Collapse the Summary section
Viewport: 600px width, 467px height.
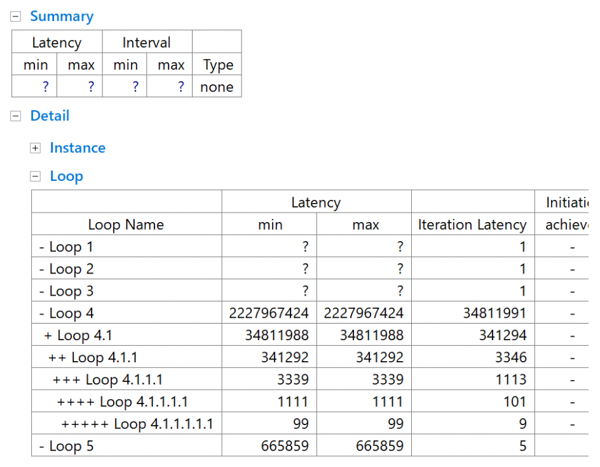tap(15, 16)
